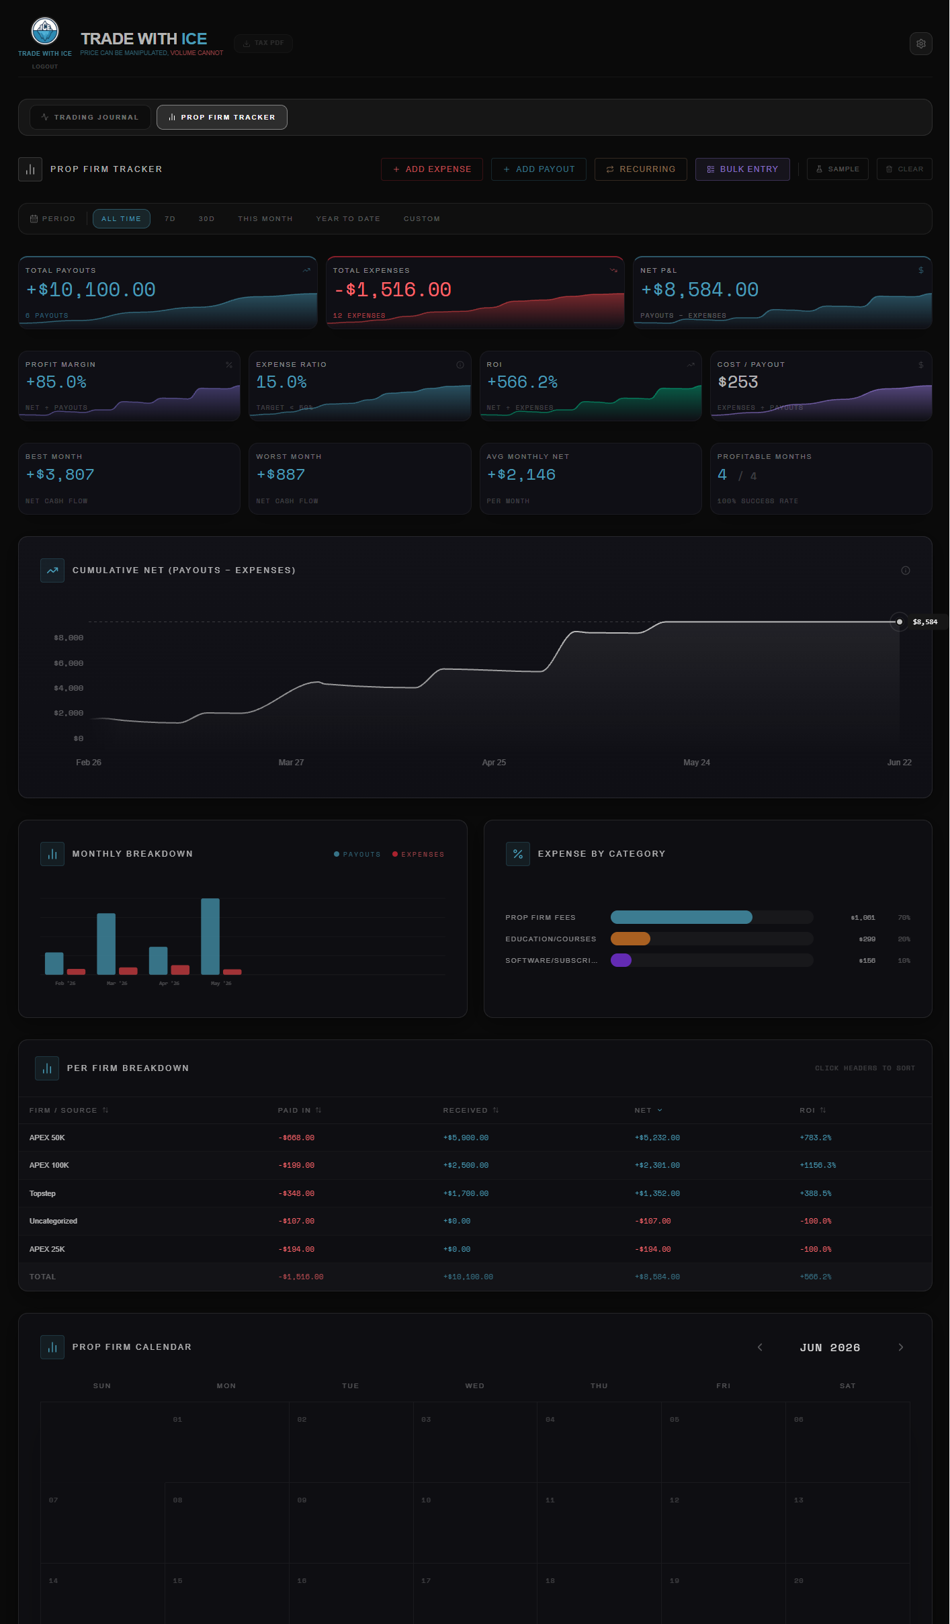The width and height of the screenshot is (950, 1624).
Task: Click the Prop Firm Calendar icon
Action: (52, 1347)
